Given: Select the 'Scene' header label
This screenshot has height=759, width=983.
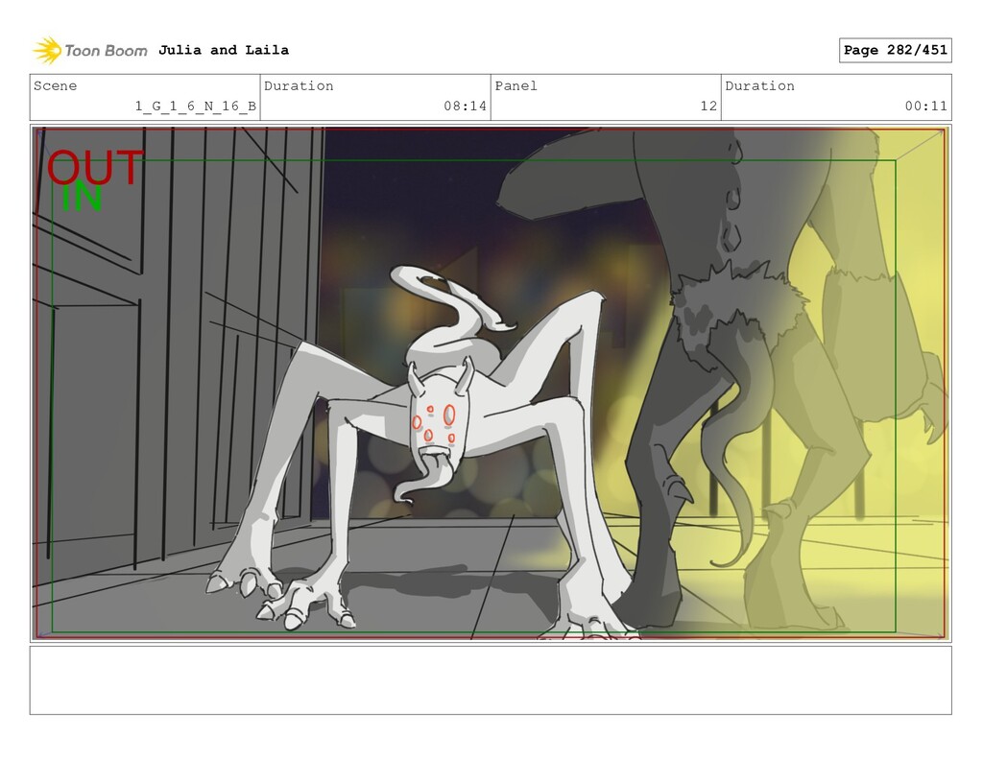Looking at the screenshot, I should tap(55, 85).
